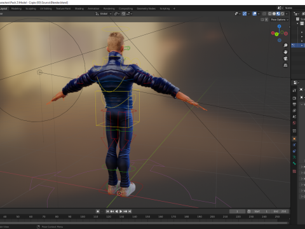This screenshot has height=229, width=305.
Task: Open the overlays options dropdown arrow
Action: point(259,13)
